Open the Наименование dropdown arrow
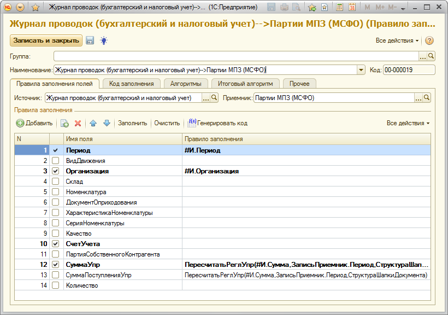 [x=361, y=70]
